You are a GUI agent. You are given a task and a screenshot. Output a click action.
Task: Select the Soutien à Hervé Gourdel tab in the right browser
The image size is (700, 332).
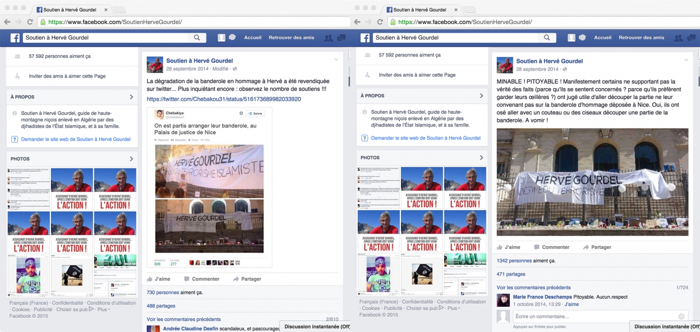click(x=421, y=9)
